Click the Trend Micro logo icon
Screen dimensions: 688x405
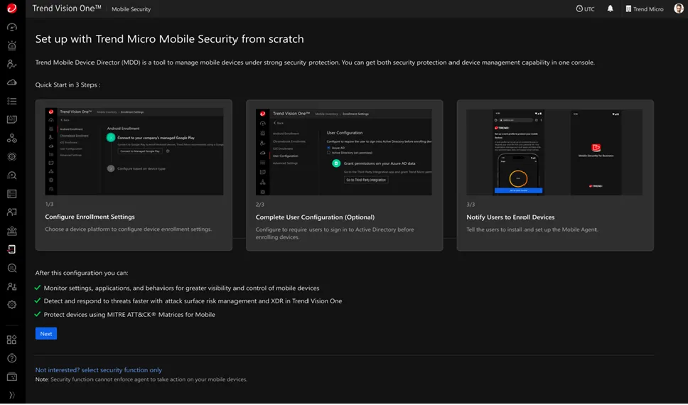[x=11, y=9]
